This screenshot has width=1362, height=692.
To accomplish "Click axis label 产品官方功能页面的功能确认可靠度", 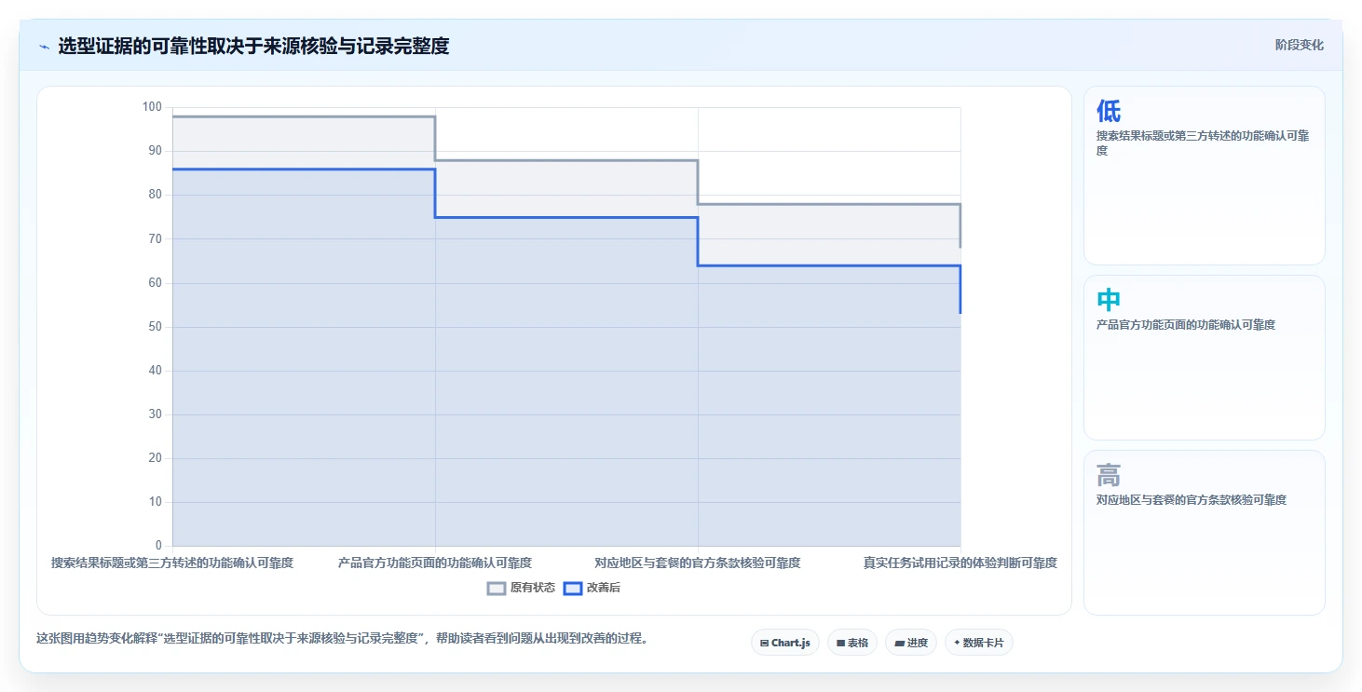I will (x=435, y=563).
